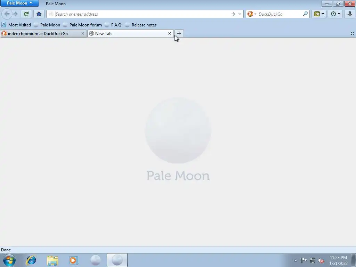The image size is (356, 267).
Task: Show hidden system tray icons
Action: [x=296, y=260]
